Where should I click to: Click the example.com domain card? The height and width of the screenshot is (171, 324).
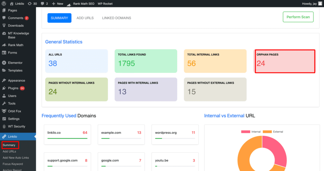click(121, 134)
